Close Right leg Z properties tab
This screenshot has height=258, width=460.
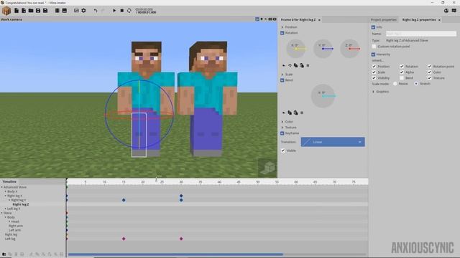pyautogui.click(x=439, y=20)
